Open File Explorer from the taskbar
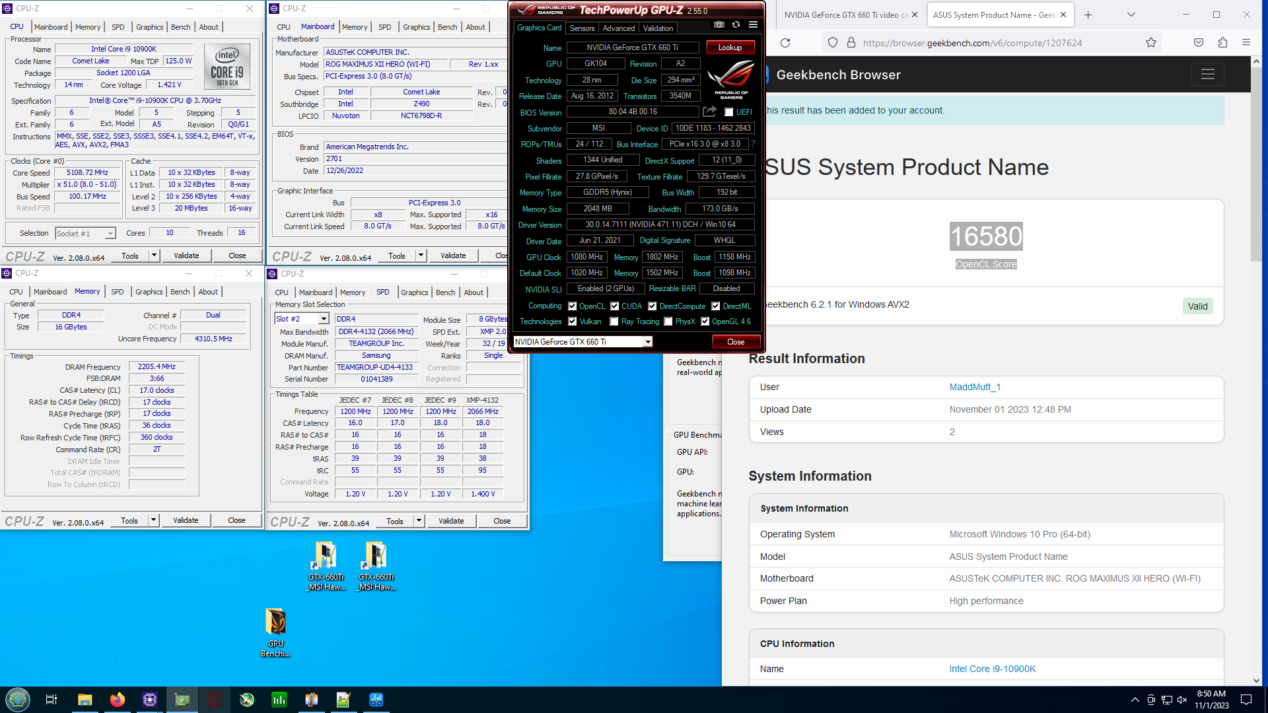 point(85,700)
